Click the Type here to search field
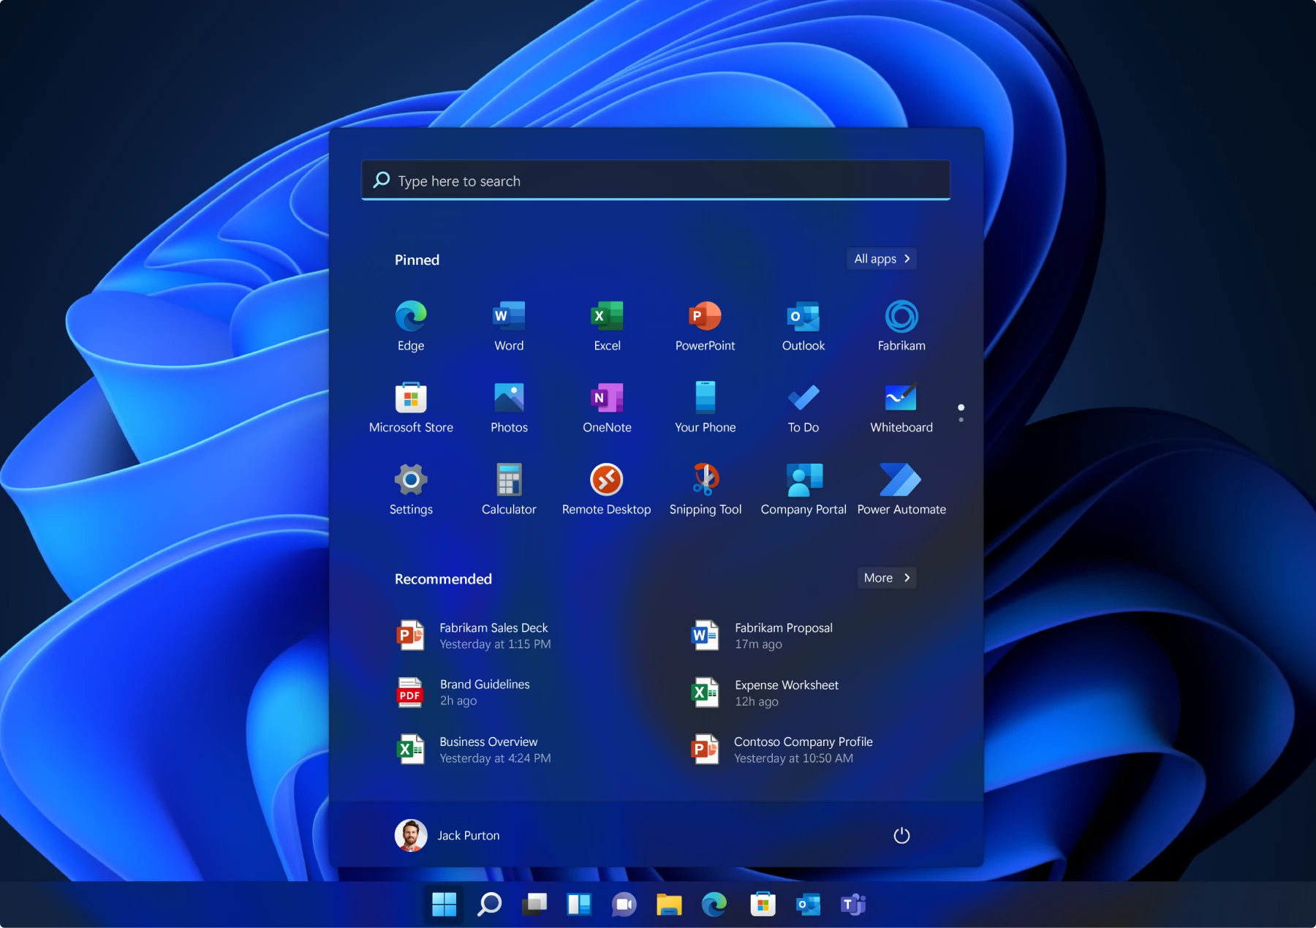 point(656,180)
